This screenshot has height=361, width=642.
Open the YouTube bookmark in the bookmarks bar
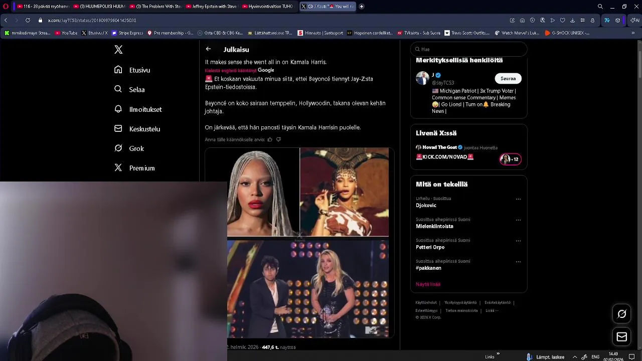66,33
